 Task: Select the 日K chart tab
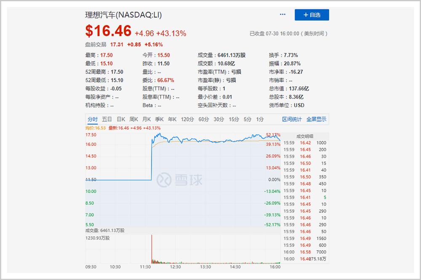pyautogui.click(x=121, y=119)
